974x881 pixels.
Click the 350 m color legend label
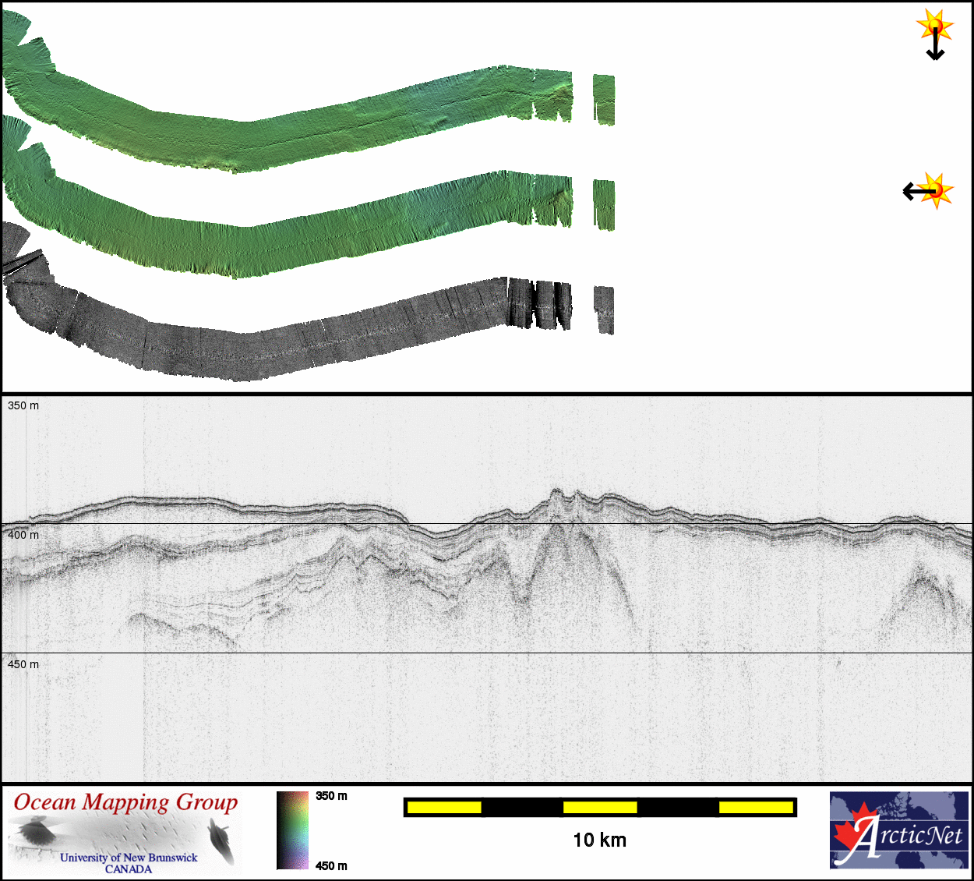(331, 796)
